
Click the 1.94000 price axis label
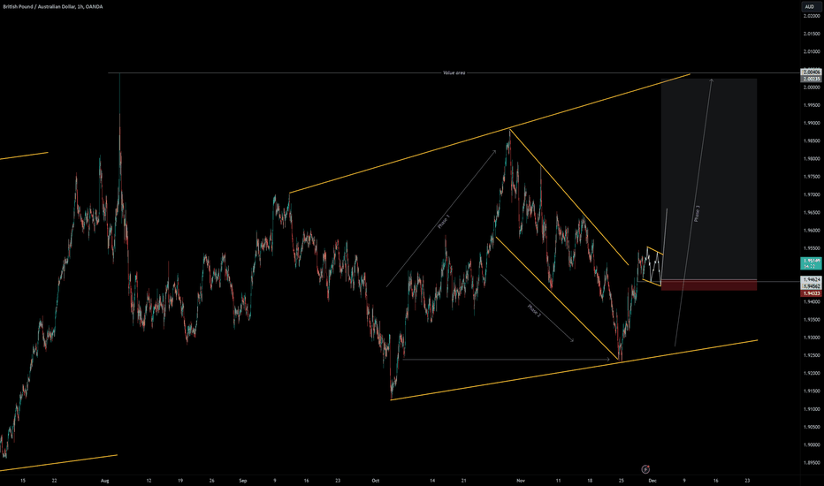pos(812,301)
